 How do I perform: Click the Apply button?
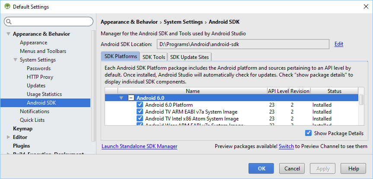click(x=323, y=169)
